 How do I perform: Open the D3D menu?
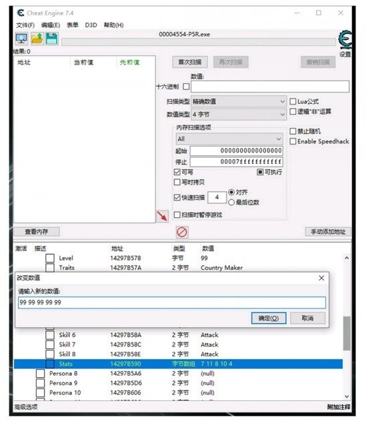(91, 25)
